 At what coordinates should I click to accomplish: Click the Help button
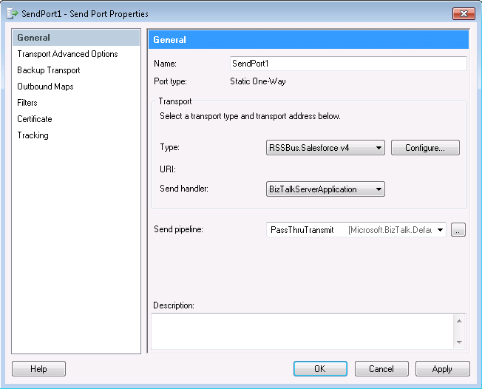pyautogui.click(x=38, y=368)
